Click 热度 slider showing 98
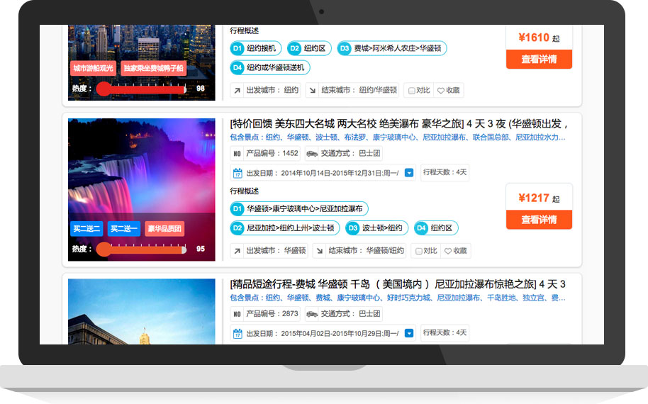 coord(141,89)
